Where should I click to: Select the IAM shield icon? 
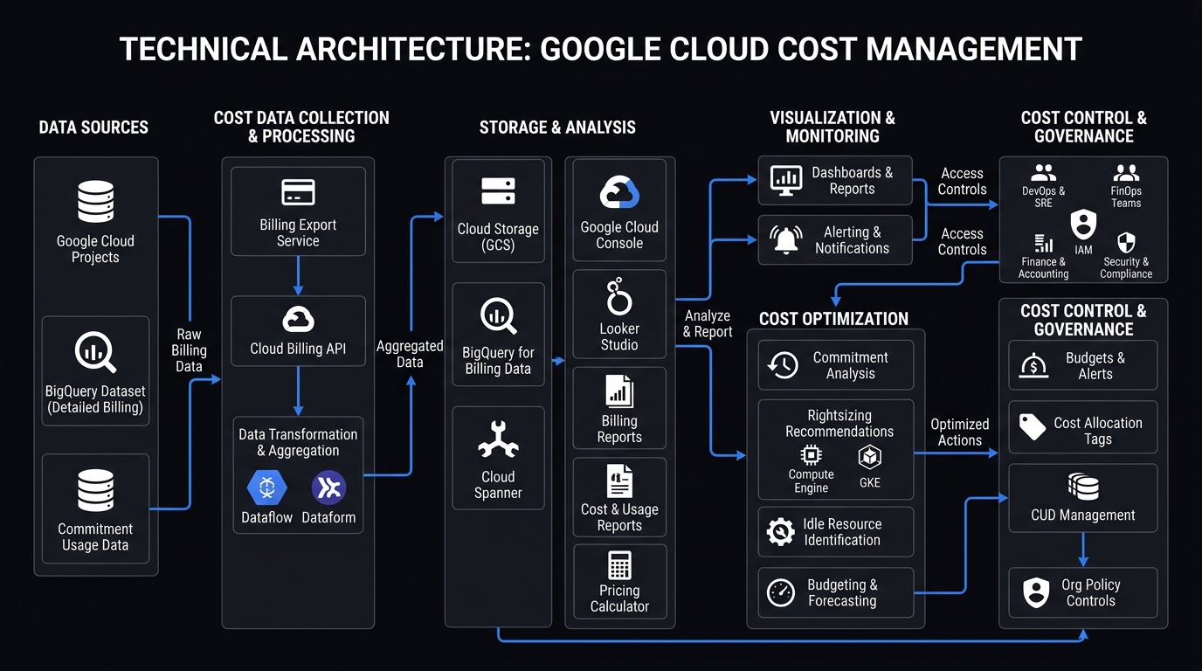pyautogui.click(x=1083, y=225)
